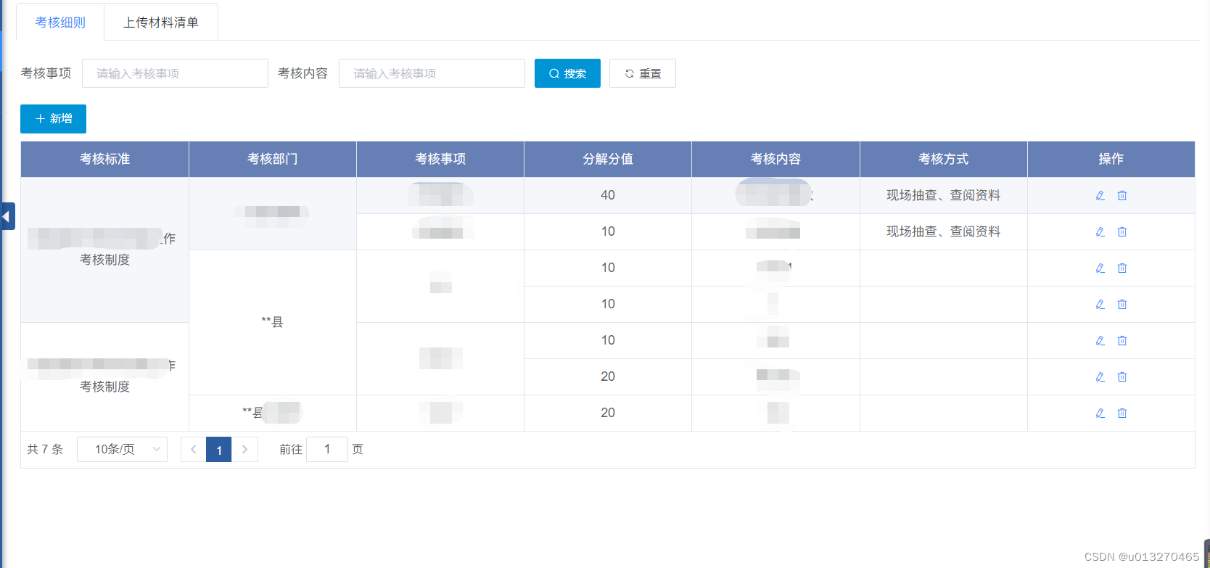Delete the last row, score 20
Viewport: 1210px width, 568px height.
coord(1122,413)
